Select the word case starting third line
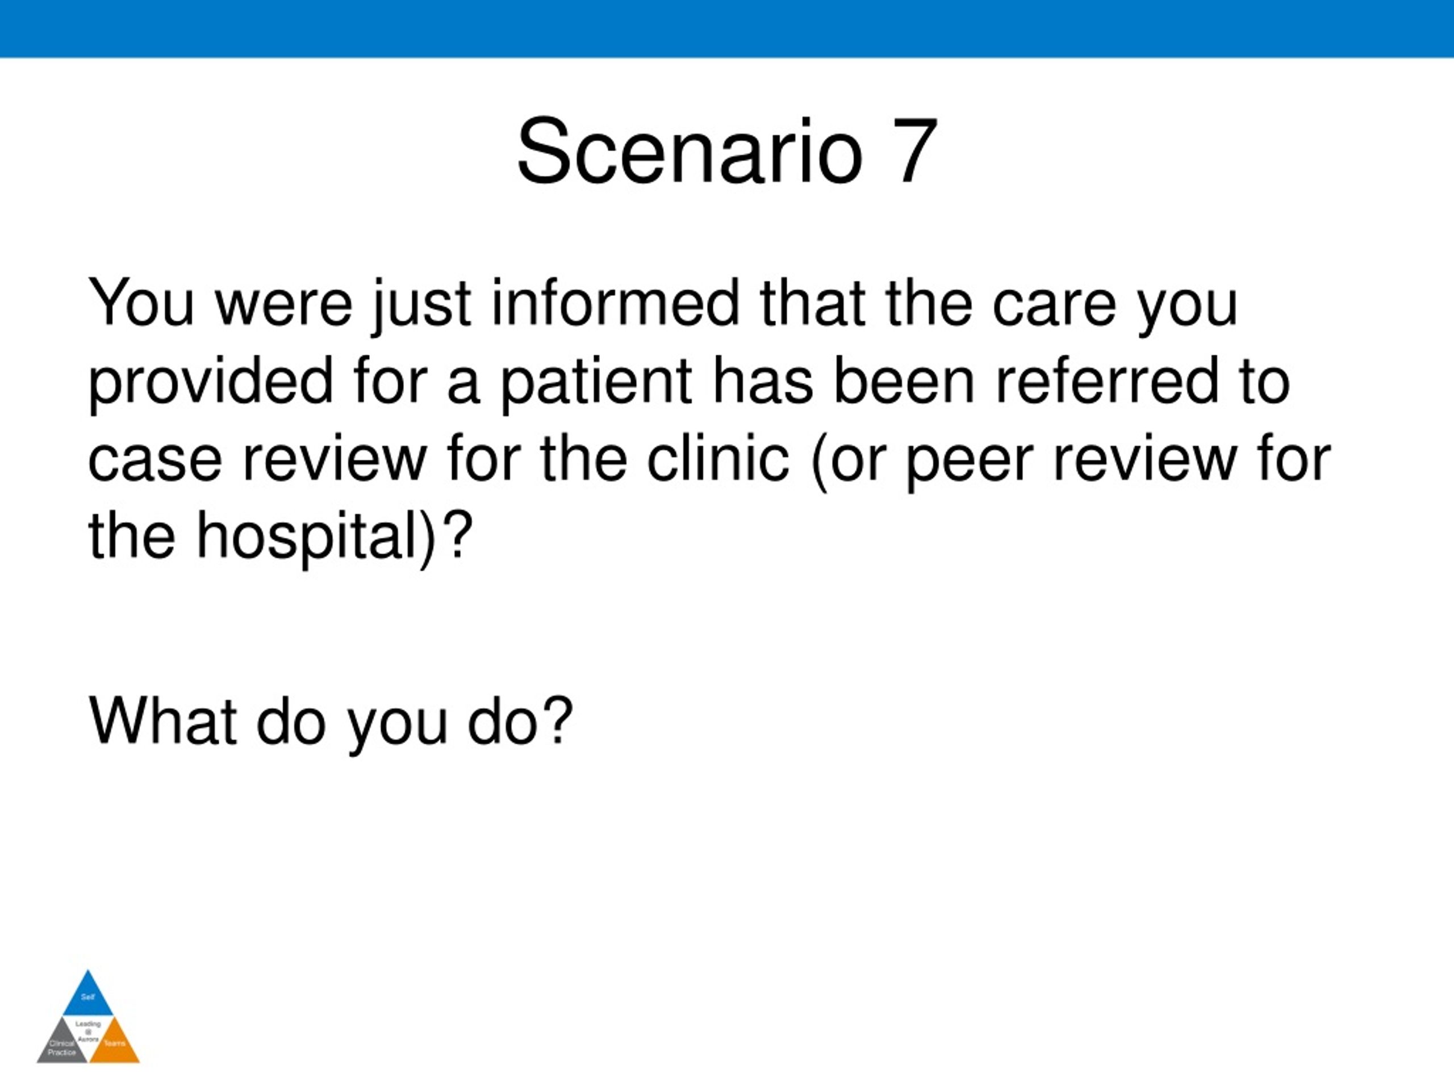Screen dimensions: 1454x1090 tap(155, 460)
